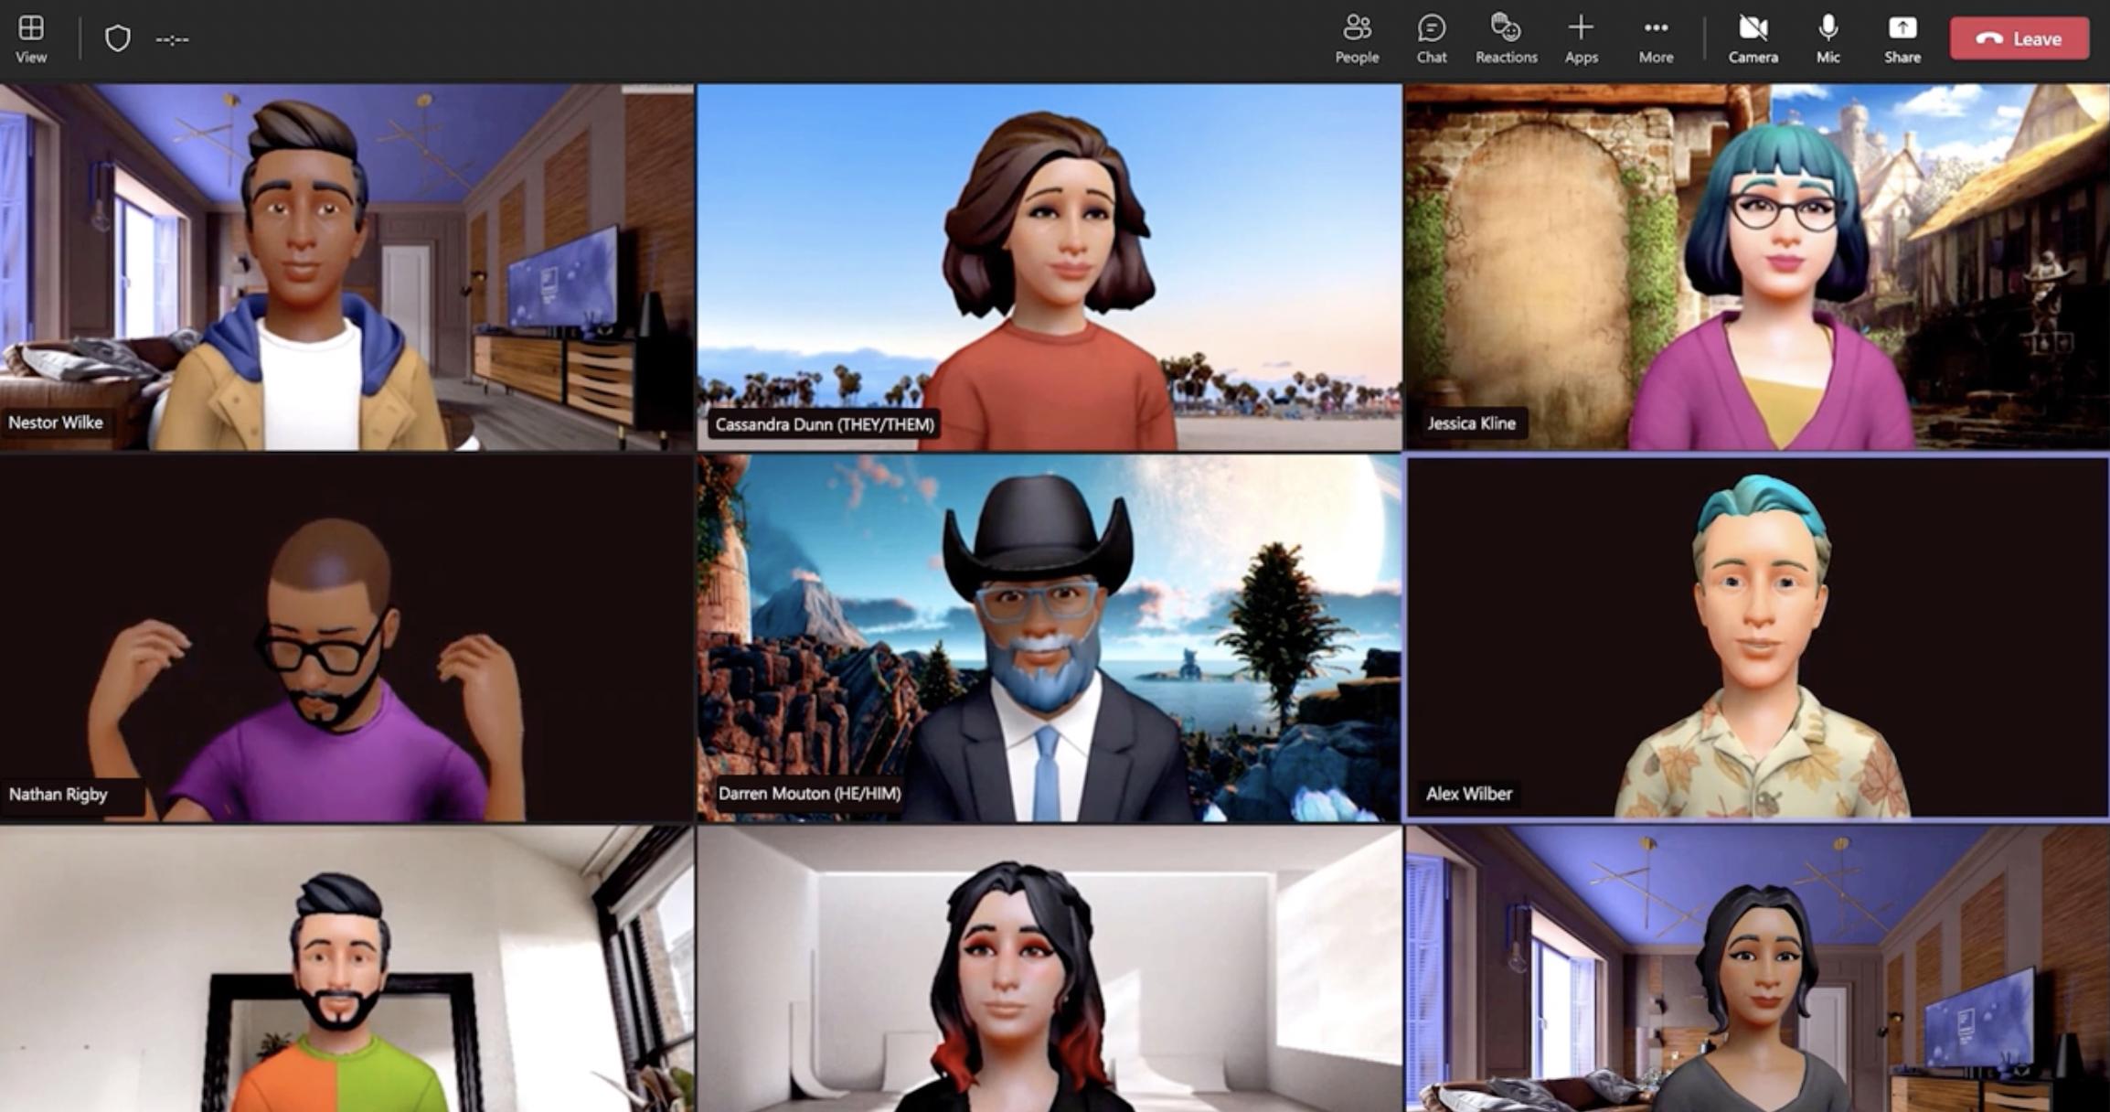Screen dimensions: 2110x1112
Task: Share your screen content
Action: point(1902,39)
